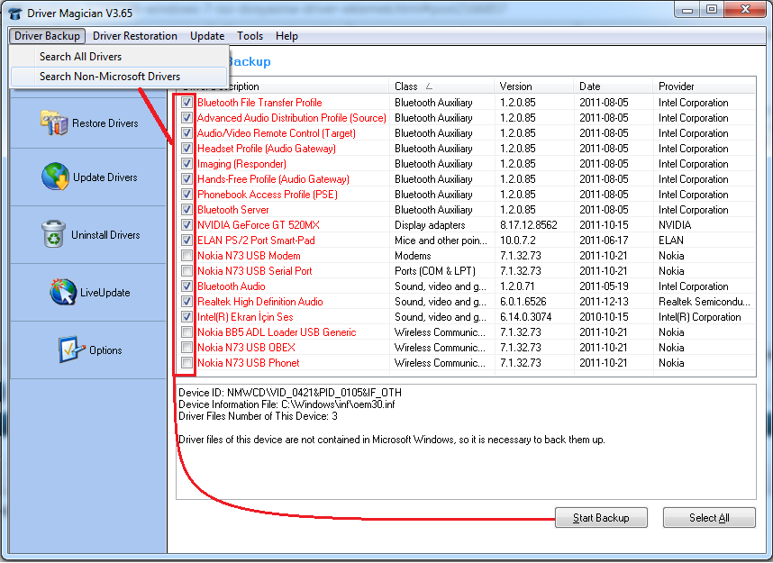Choose Search All Drivers menu entry
This screenshot has width=773, height=563.
119,57
